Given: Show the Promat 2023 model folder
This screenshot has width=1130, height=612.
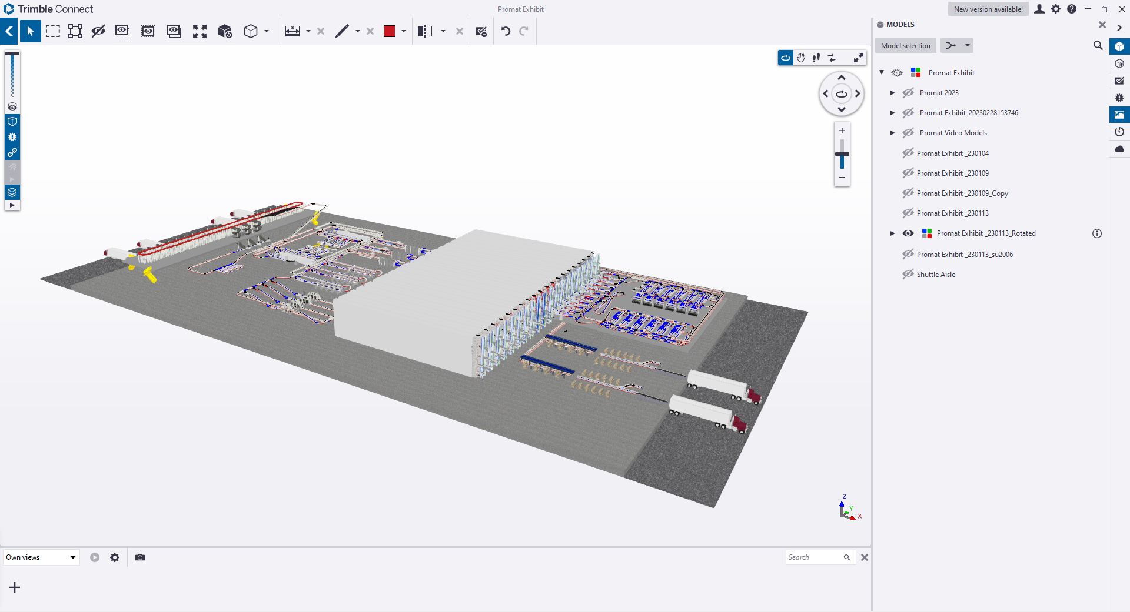Looking at the screenshot, I should point(908,93).
